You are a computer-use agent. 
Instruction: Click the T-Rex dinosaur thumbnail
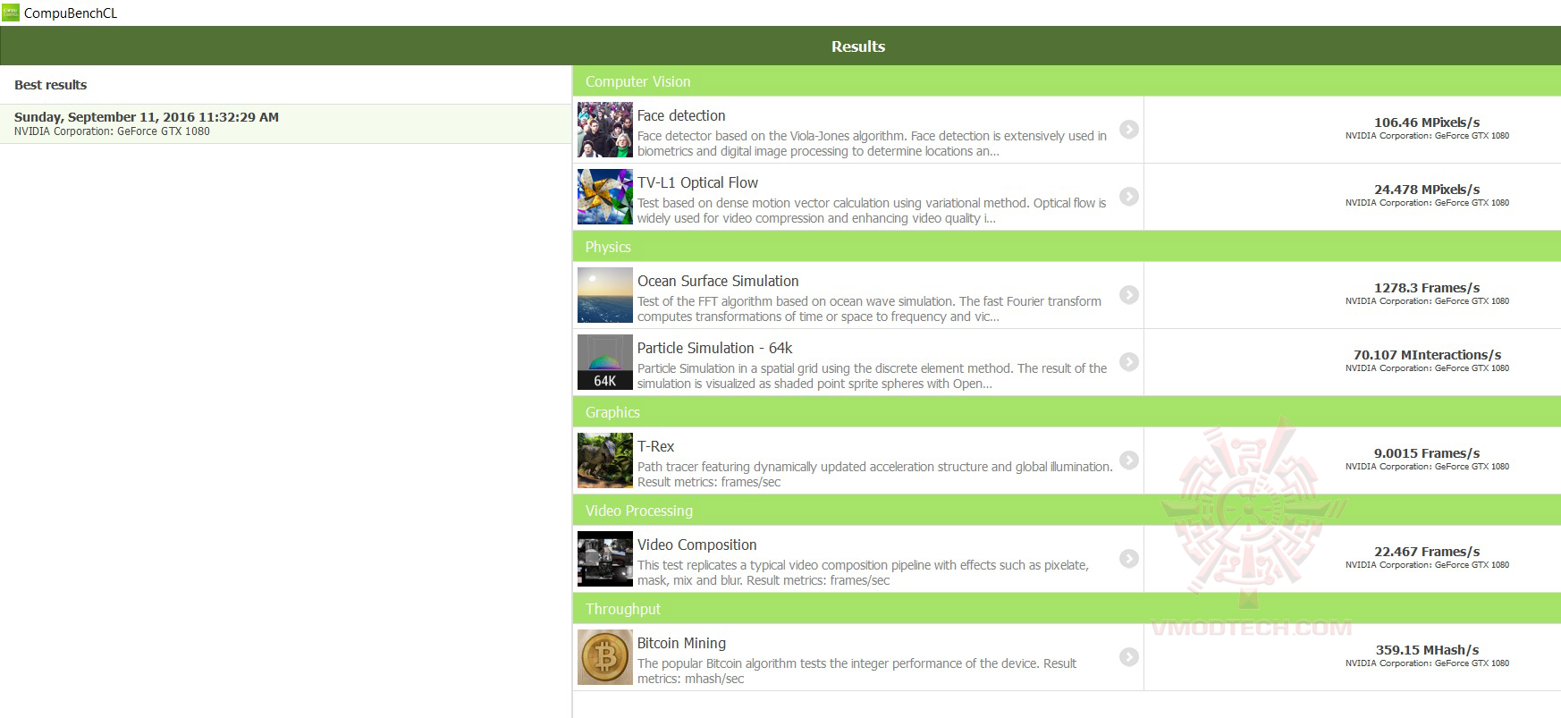[x=605, y=460]
